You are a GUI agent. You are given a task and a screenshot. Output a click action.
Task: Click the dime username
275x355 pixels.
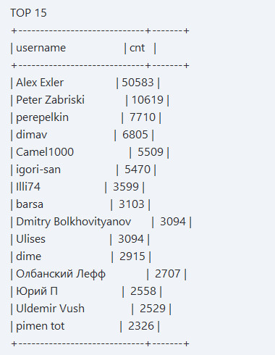click(x=28, y=256)
